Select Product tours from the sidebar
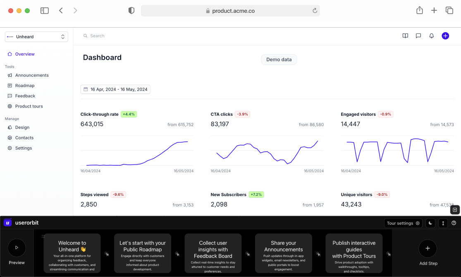Image resolution: width=461 pixels, height=277 pixels. tap(29, 106)
